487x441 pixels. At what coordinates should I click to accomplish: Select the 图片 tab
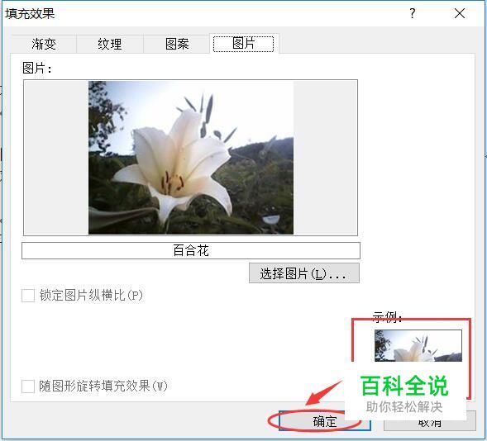(x=244, y=43)
